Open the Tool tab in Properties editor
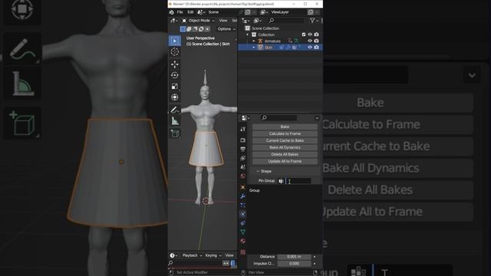Screen dimensions: 491x276 242,129
